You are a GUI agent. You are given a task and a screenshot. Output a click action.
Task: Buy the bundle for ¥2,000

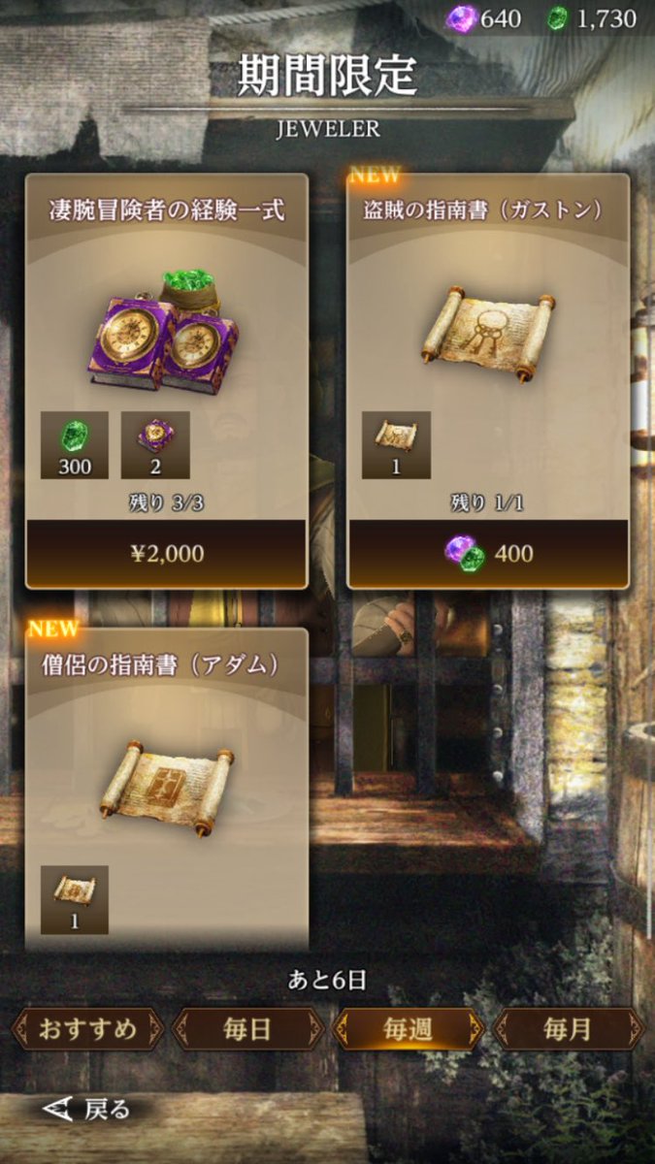(167, 554)
